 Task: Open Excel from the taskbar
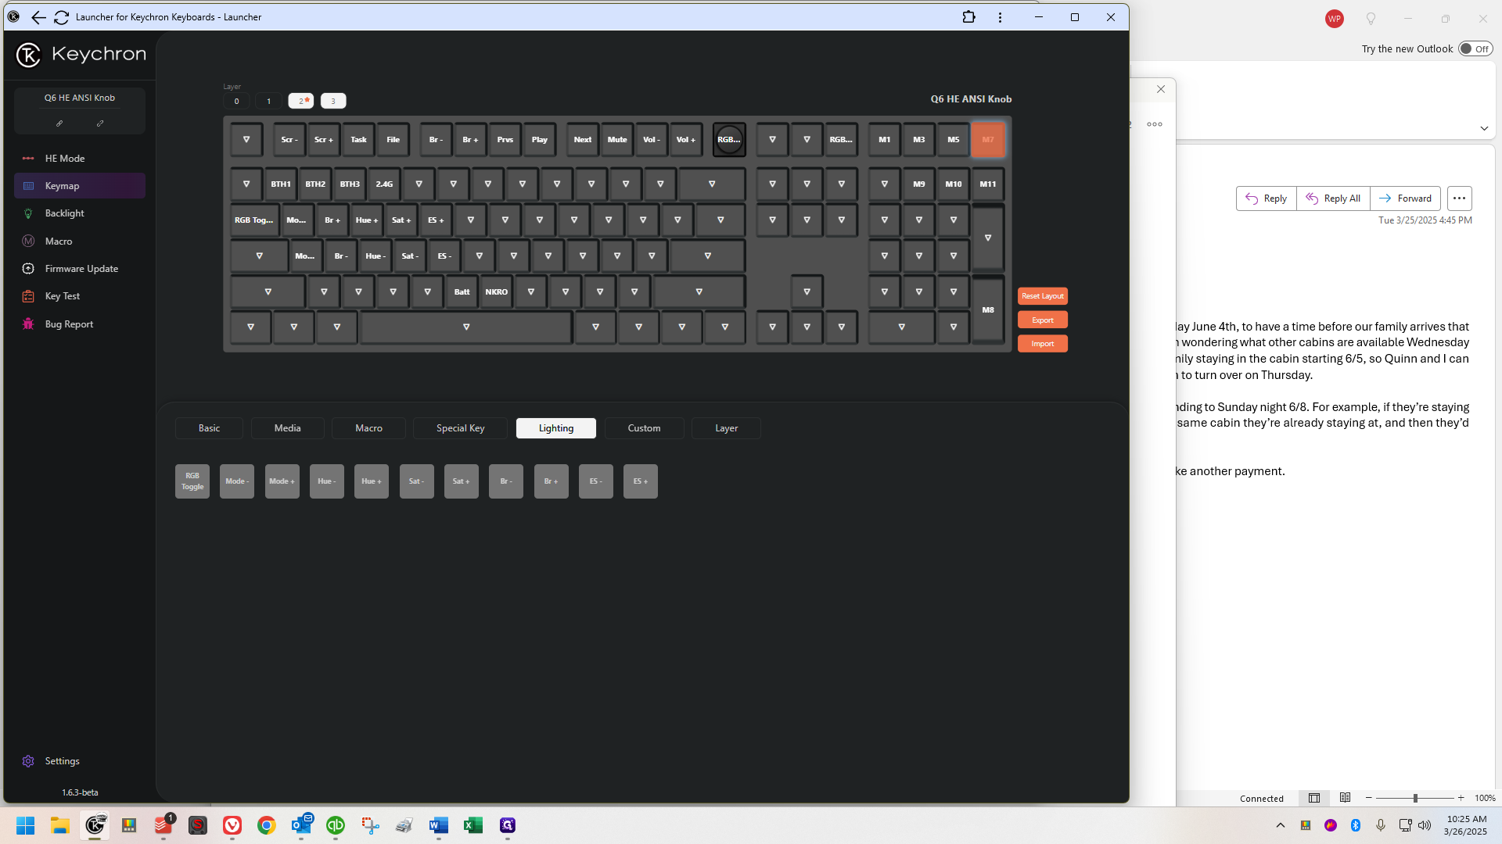[473, 825]
